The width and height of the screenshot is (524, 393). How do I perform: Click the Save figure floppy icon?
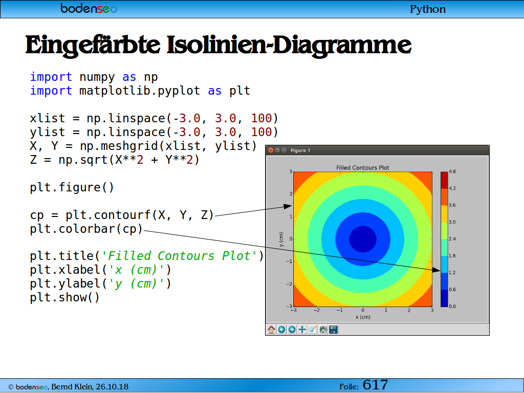pyautogui.click(x=333, y=330)
